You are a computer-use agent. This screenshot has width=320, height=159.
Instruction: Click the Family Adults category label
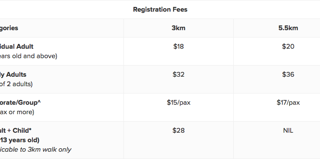point(13,75)
